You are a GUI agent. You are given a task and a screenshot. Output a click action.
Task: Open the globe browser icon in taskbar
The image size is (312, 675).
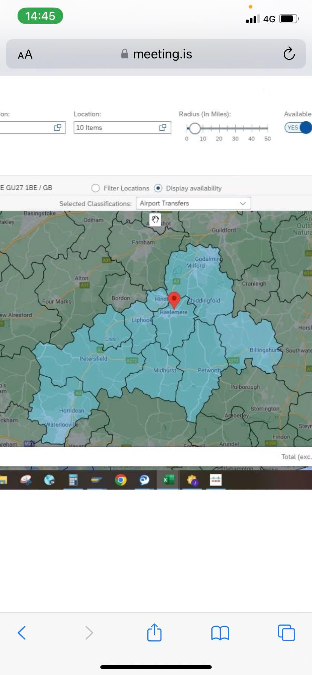pyautogui.click(x=49, y=480)
